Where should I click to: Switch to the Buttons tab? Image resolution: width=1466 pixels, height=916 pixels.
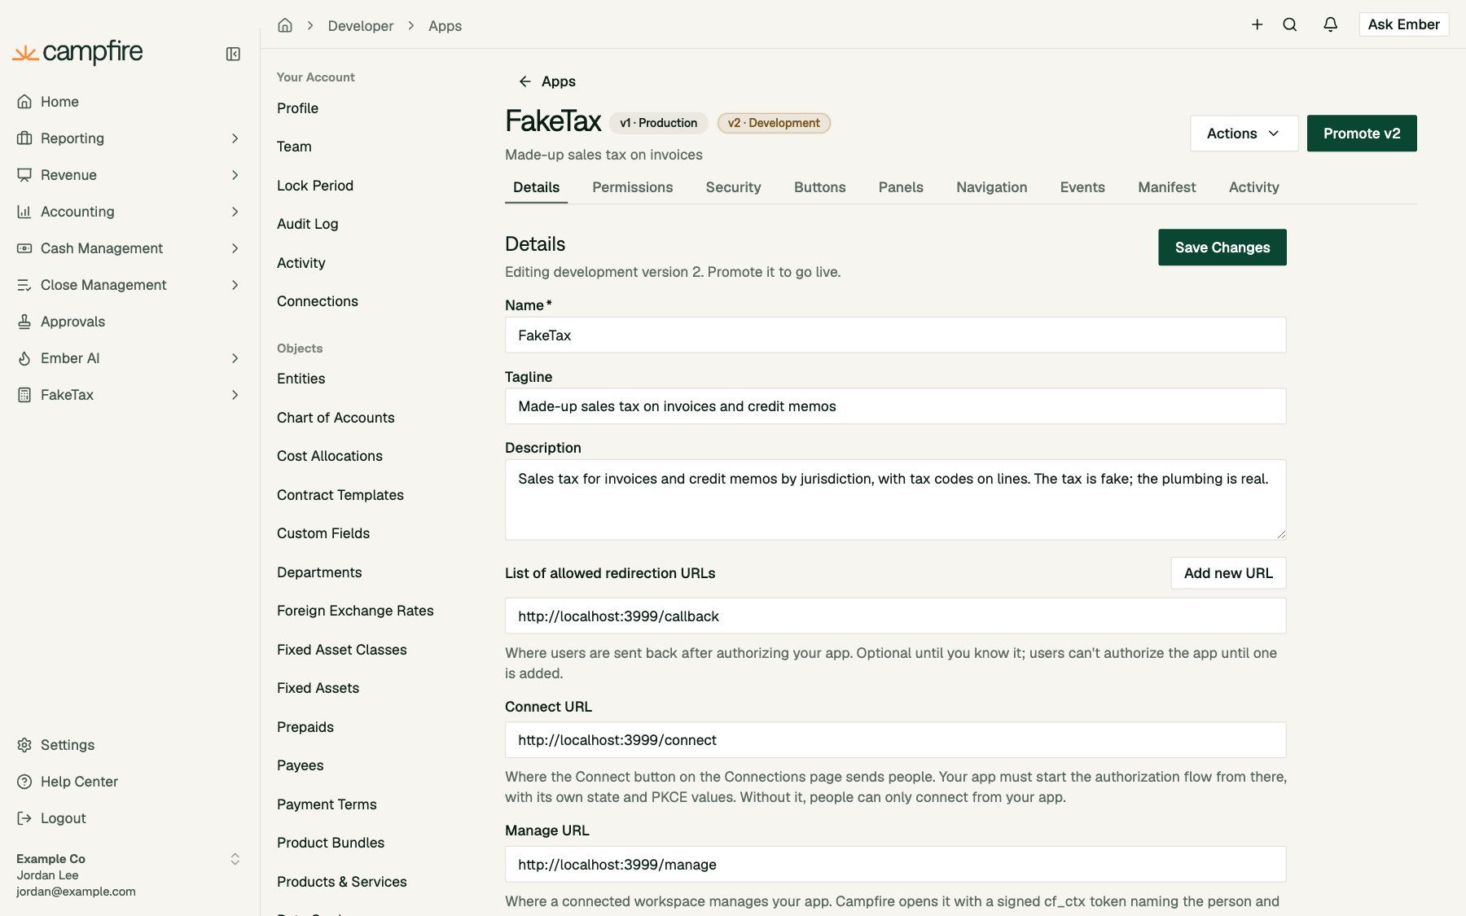(x=819, y=187)
